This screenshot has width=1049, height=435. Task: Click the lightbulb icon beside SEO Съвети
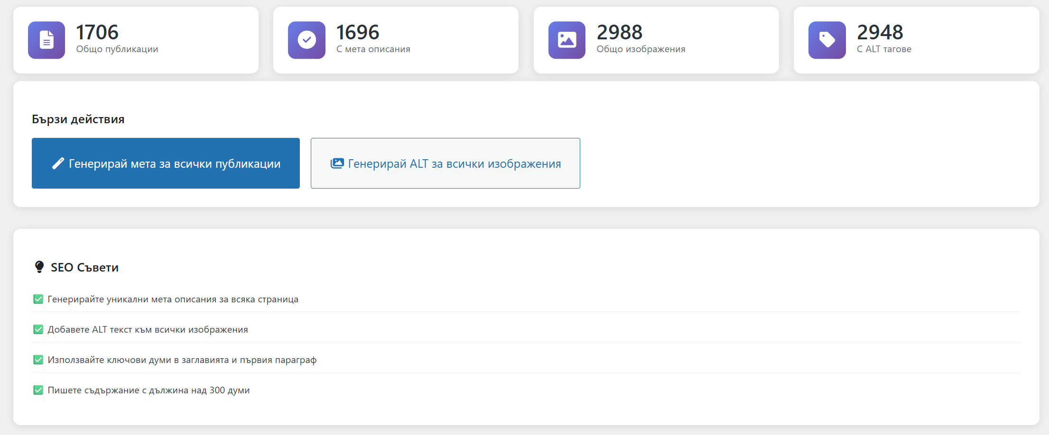coord(39,267)
